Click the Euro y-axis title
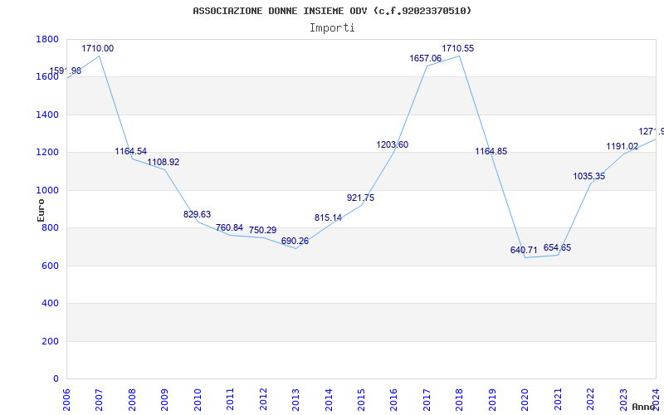 (x=41, y=209)
